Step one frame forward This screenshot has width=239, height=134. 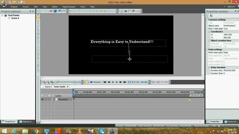tap(117, 82)
